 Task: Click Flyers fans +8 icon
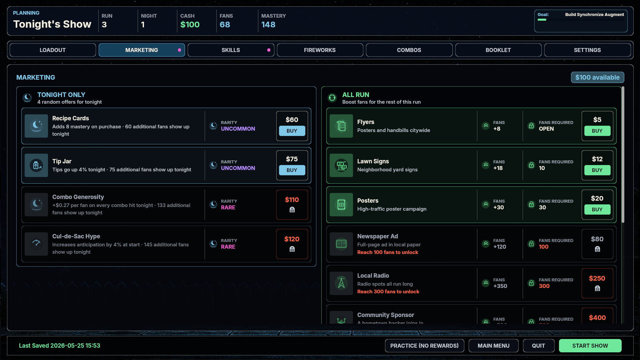click(486, 126)
